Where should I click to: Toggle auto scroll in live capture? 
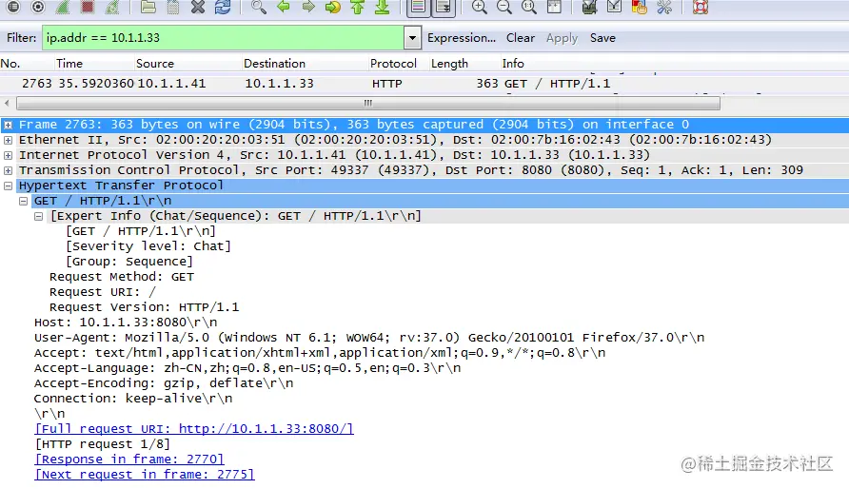444,7
